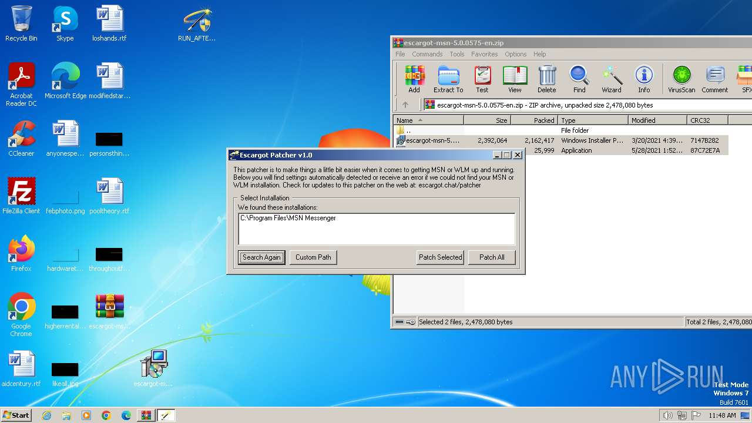Open Recycle Bin desktop icon
The image size is (752, 423).
21,23
